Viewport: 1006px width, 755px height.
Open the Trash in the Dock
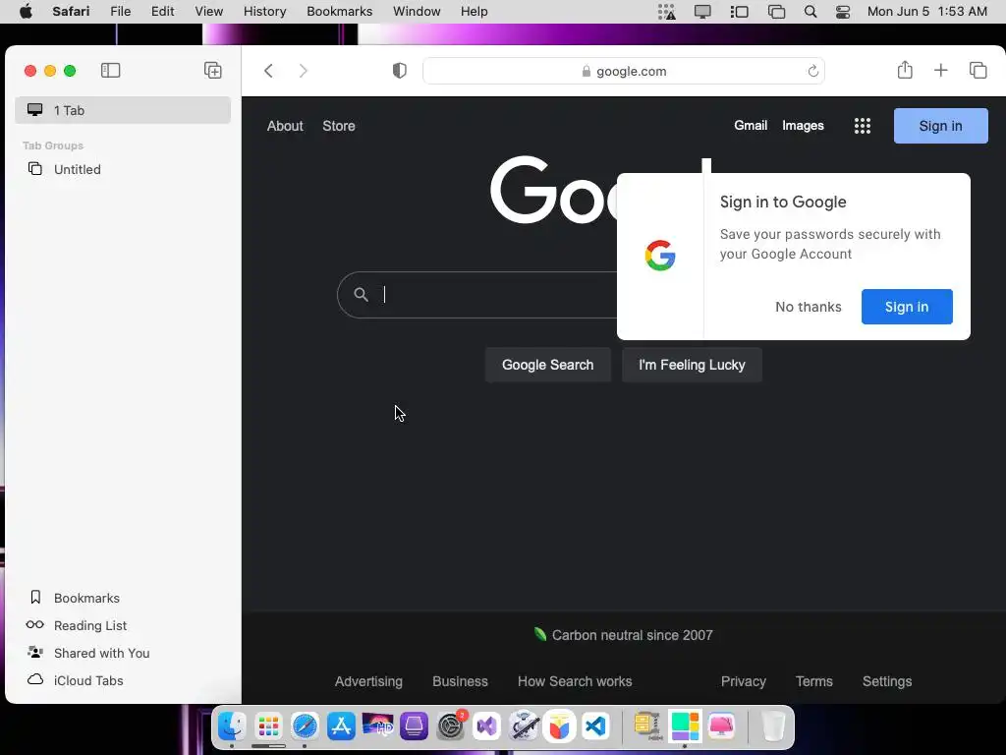[x=773, y=726]
